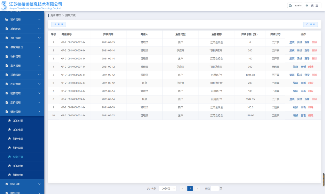Screen dimensions: 325x194
Task: Select the 销售收款 radio menu item
Action: point(9,139)
